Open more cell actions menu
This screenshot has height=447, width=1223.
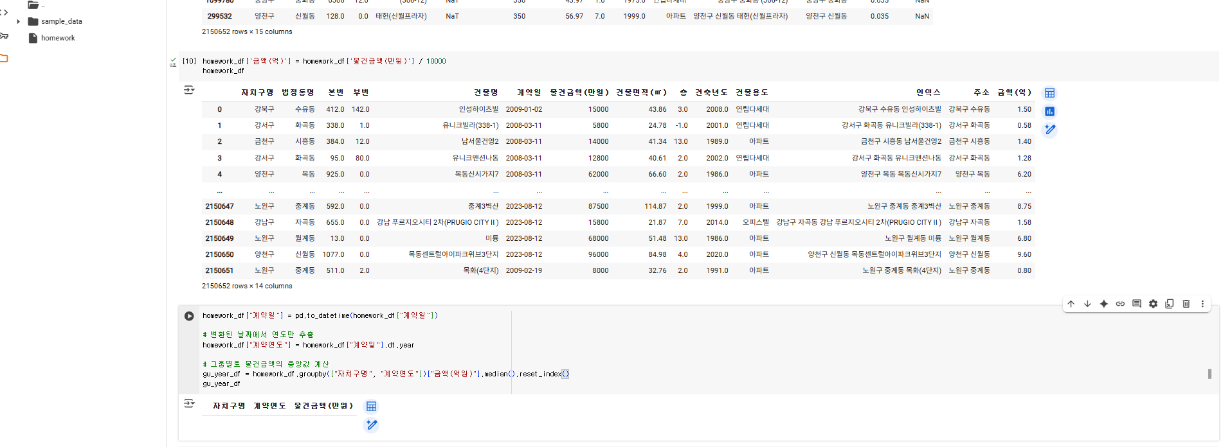tap(1202, 304)
